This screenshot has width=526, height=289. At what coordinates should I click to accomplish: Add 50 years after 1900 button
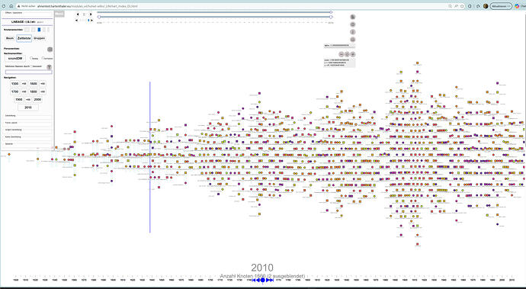pos(28,100)
